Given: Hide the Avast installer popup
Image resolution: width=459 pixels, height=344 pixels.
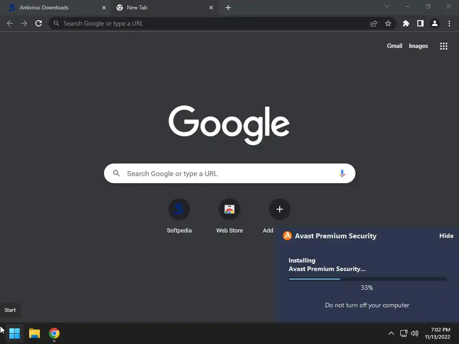Looking at the screenshot, I should (x=446, y=236).
